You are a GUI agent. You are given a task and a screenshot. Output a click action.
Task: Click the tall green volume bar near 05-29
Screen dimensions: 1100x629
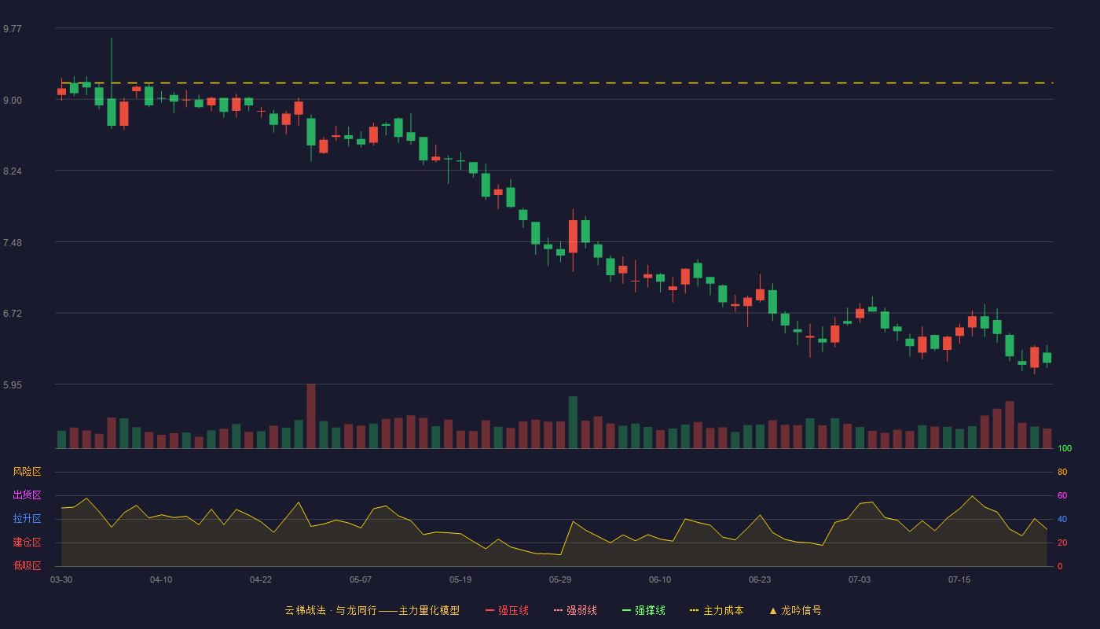[573, 422]
